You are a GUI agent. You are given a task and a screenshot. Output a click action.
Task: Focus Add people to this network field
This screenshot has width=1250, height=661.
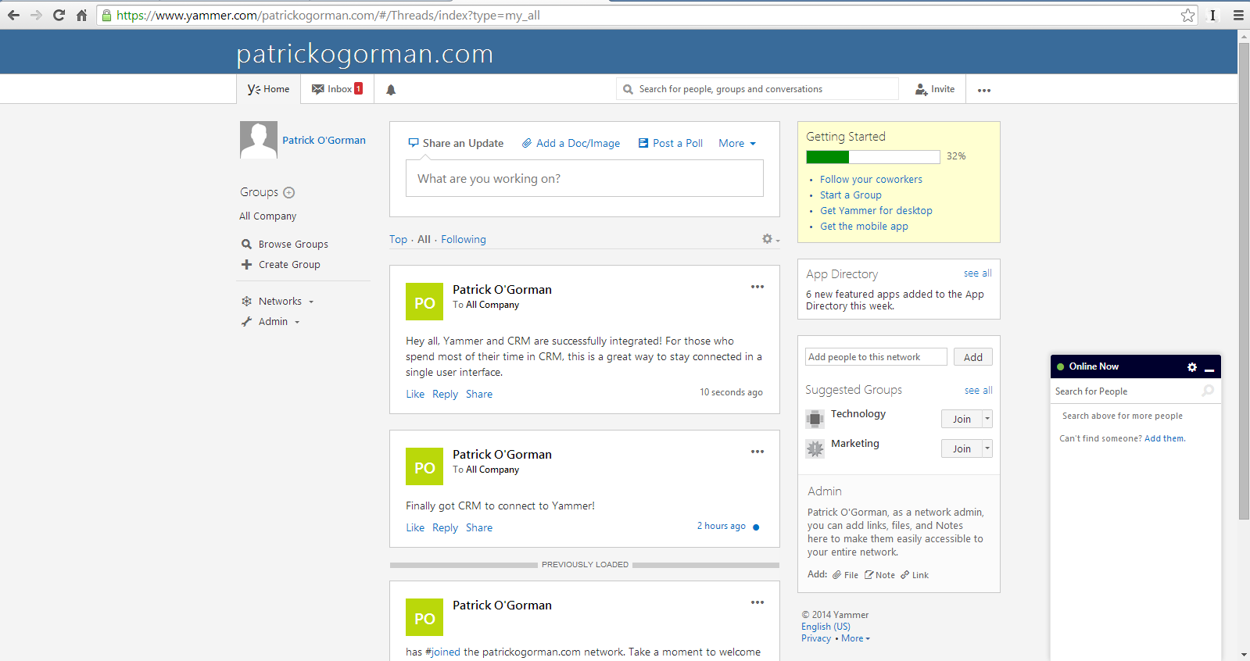click(x=876, y=357)
